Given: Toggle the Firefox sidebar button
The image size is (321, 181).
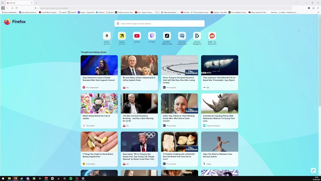Looking at the screenshot, I should 3,8.
